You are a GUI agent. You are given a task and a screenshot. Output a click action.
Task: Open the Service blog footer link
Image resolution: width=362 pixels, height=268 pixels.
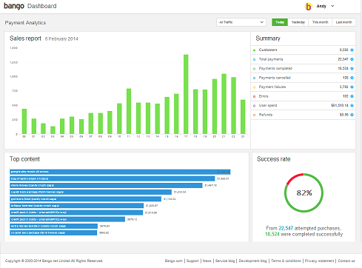pos(225,261)
